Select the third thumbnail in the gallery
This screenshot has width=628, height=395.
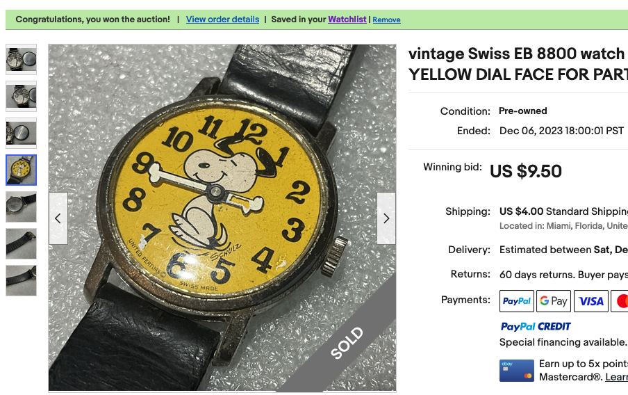(x=22, y=133)
